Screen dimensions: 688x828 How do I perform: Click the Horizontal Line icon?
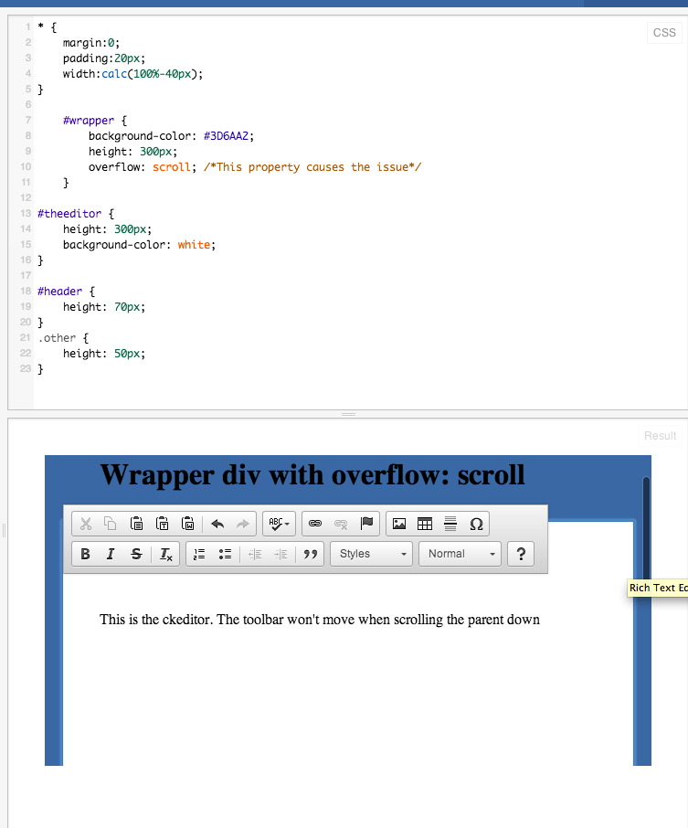click(x=450, y=524)
